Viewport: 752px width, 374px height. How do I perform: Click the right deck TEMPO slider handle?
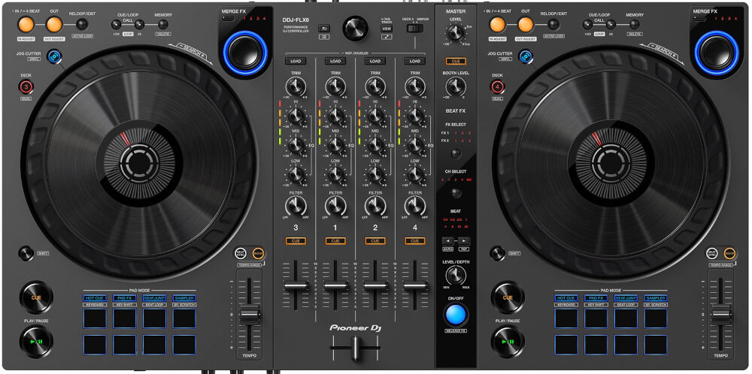pos(721,315)
